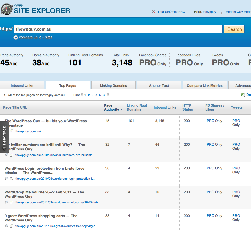Go to previous page with the left arrow
The height and width of the screenshot is (232, 251).
click(82, 95)
